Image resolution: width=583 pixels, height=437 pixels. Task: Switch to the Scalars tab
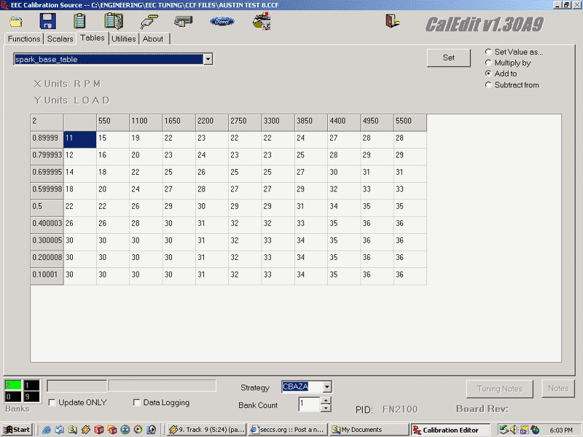tap(60, 39)
